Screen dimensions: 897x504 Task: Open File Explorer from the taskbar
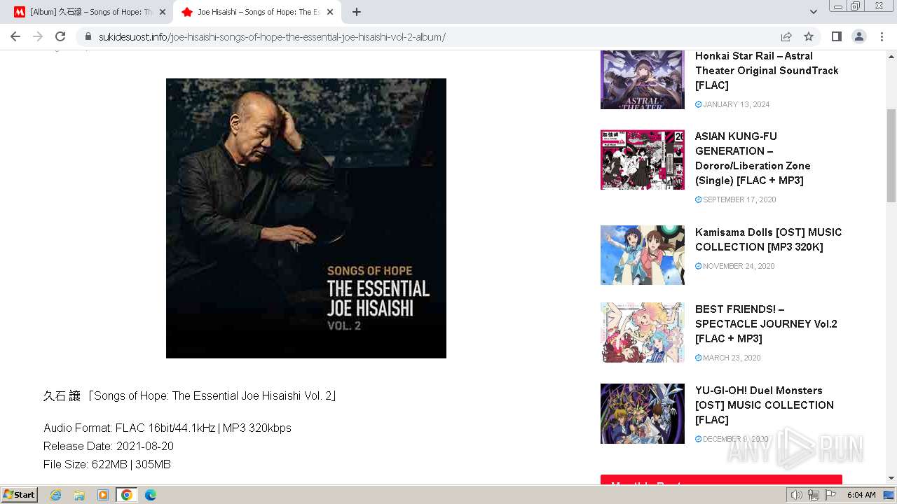[79, 495]
